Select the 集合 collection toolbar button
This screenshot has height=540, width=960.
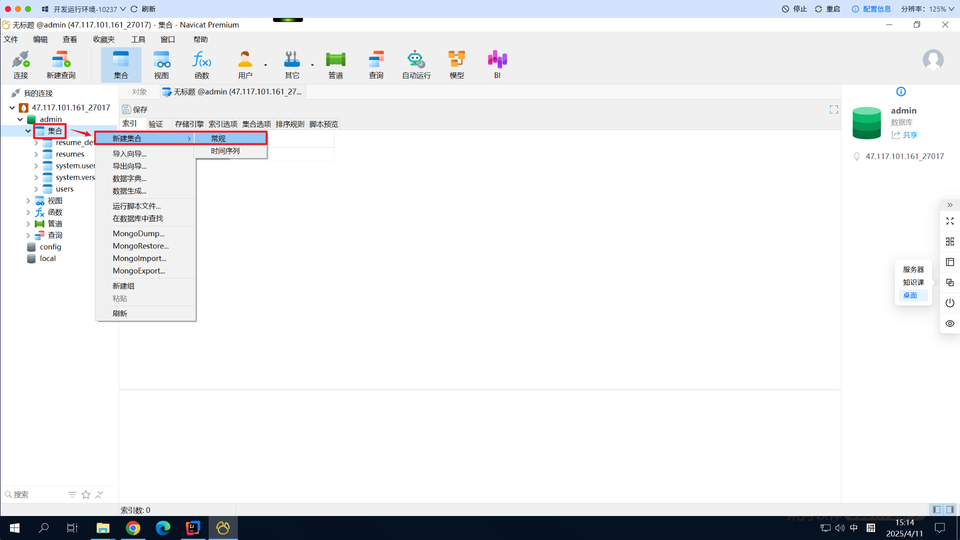click(x=121, y=64)
